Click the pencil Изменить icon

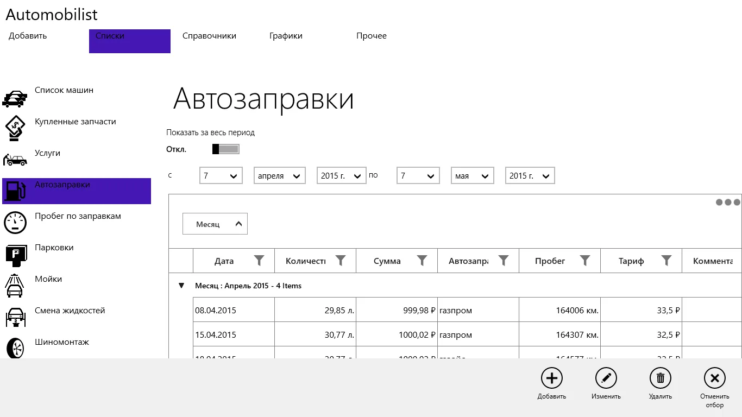click(606, 378)
